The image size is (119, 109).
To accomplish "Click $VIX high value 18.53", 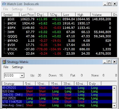I will click(85, 45).
